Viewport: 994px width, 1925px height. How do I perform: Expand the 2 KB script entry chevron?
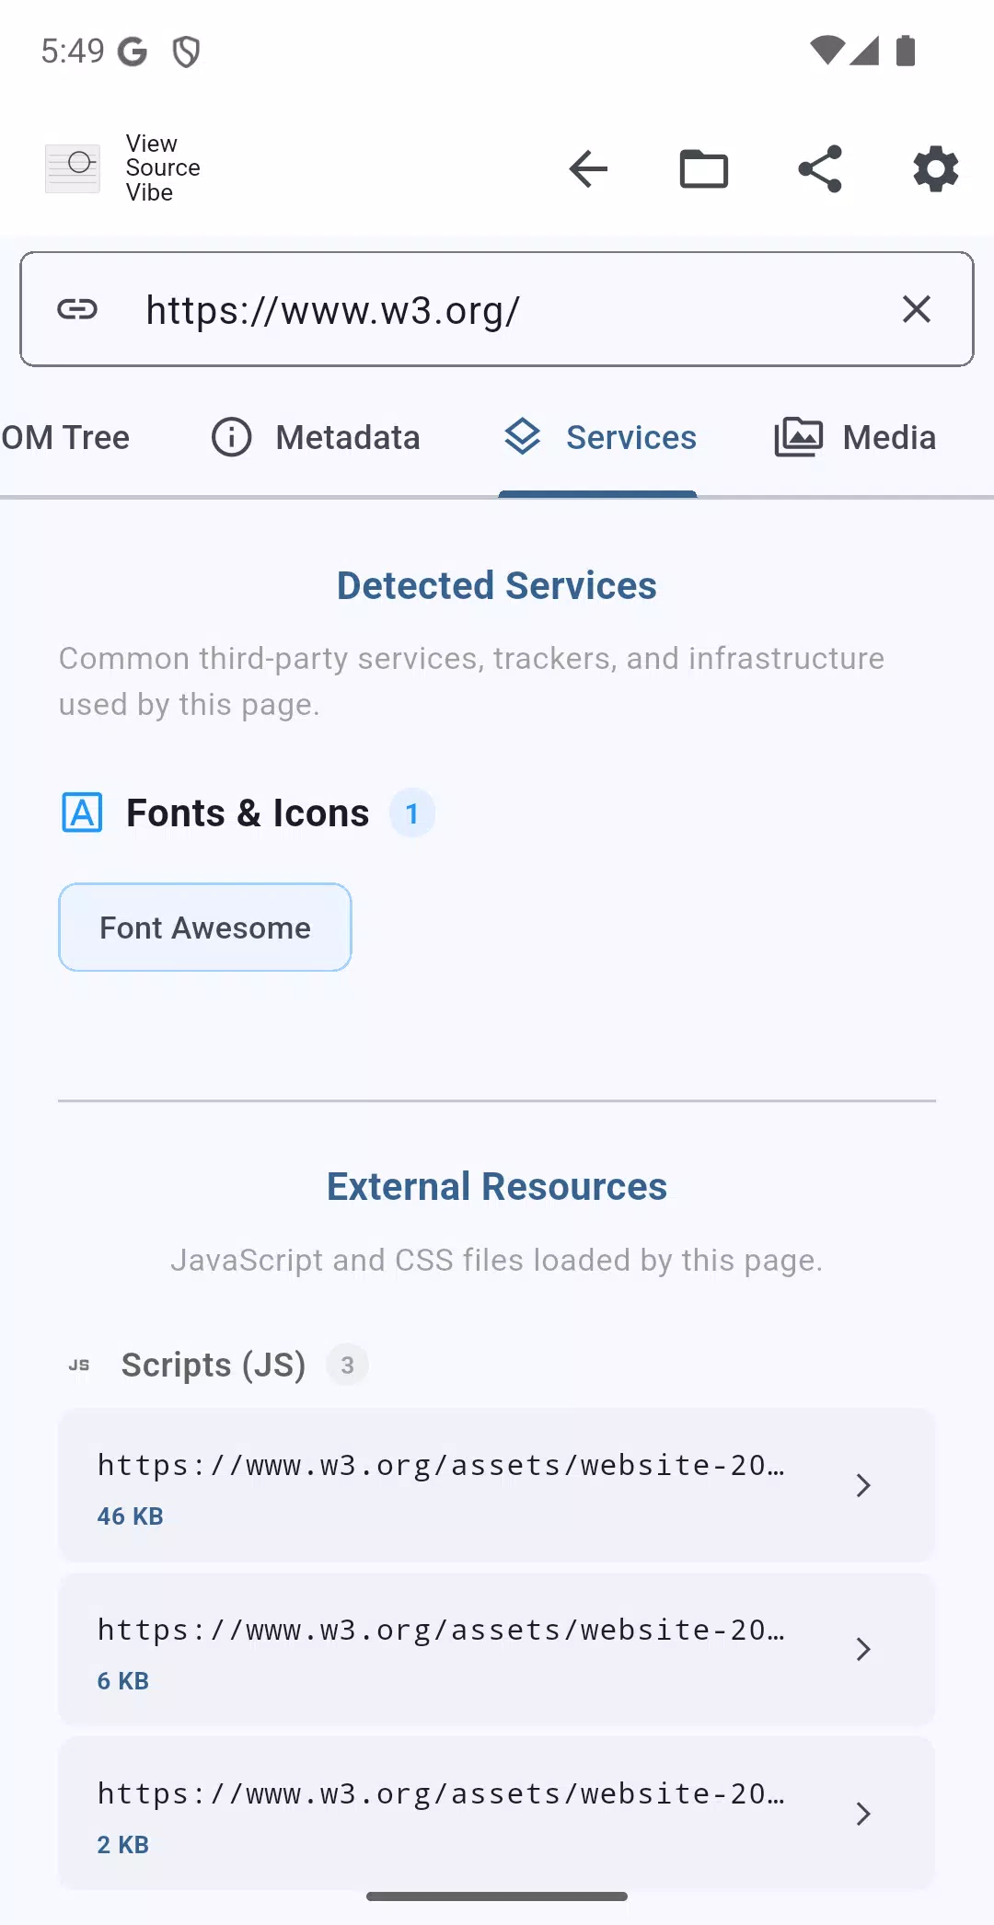863,1814
